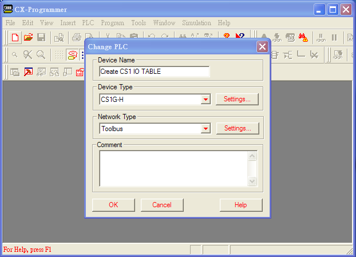356x257 pixels.
Task: Click the Zoom to Fit magnifier-cross icon
Action: [x=27, y=55]
